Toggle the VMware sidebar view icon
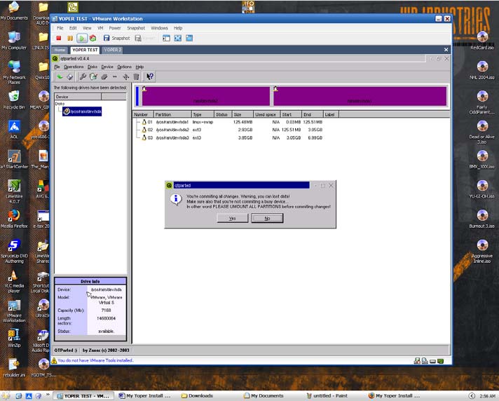 [x=166, y=38]
